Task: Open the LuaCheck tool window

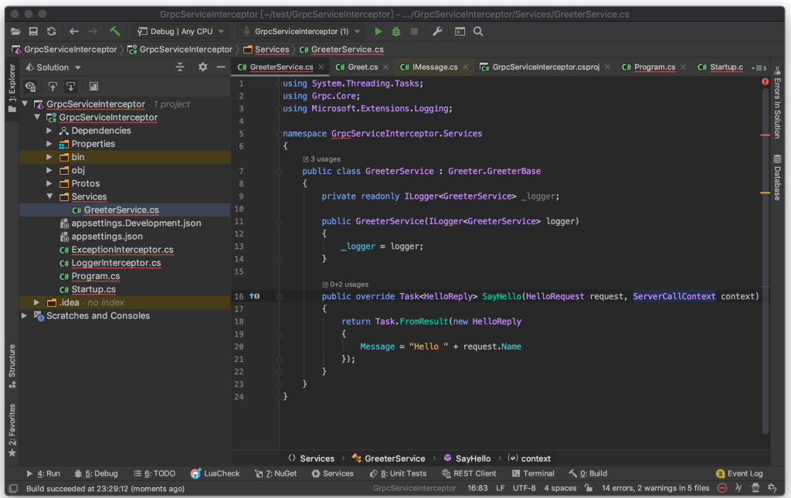Action: tap(215, 473)
